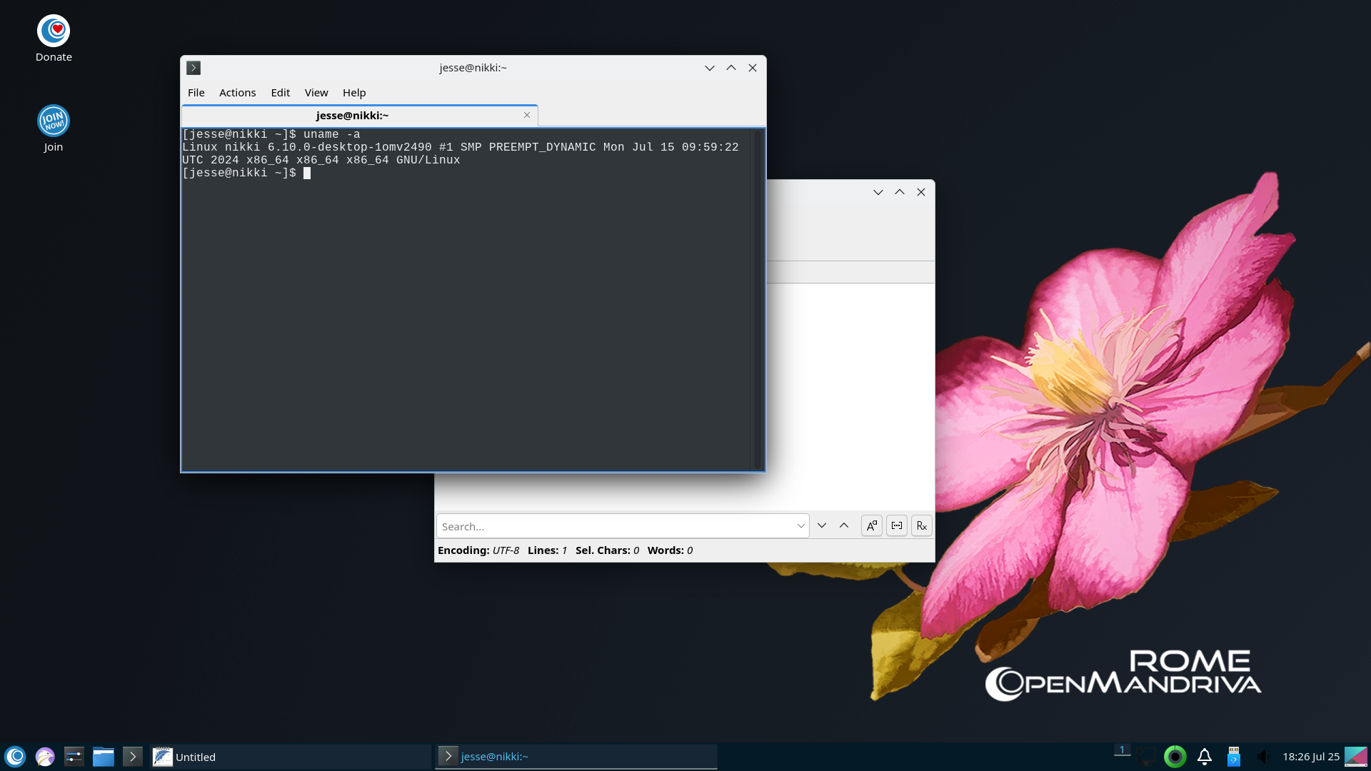Click the show desktop icon at panel end
The width and height of the screenshot is (1371, 771).
1356,757
